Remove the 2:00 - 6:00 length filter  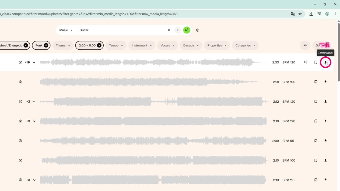tap(99, 45)
